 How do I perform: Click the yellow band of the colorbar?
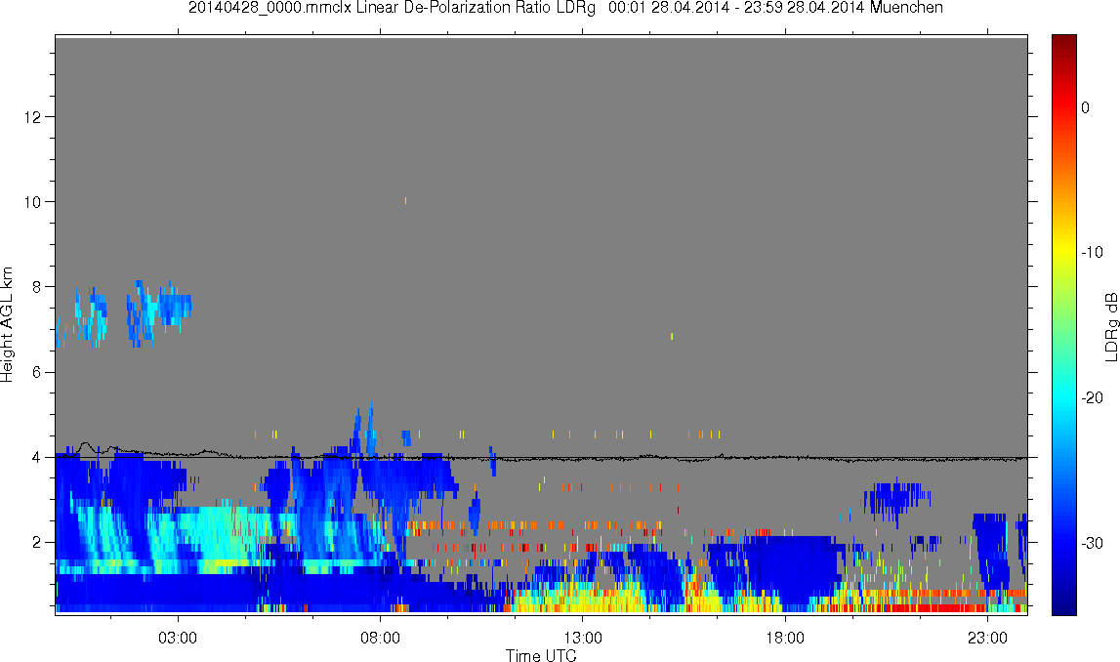pyautogui.click(x=1063, y=252)
